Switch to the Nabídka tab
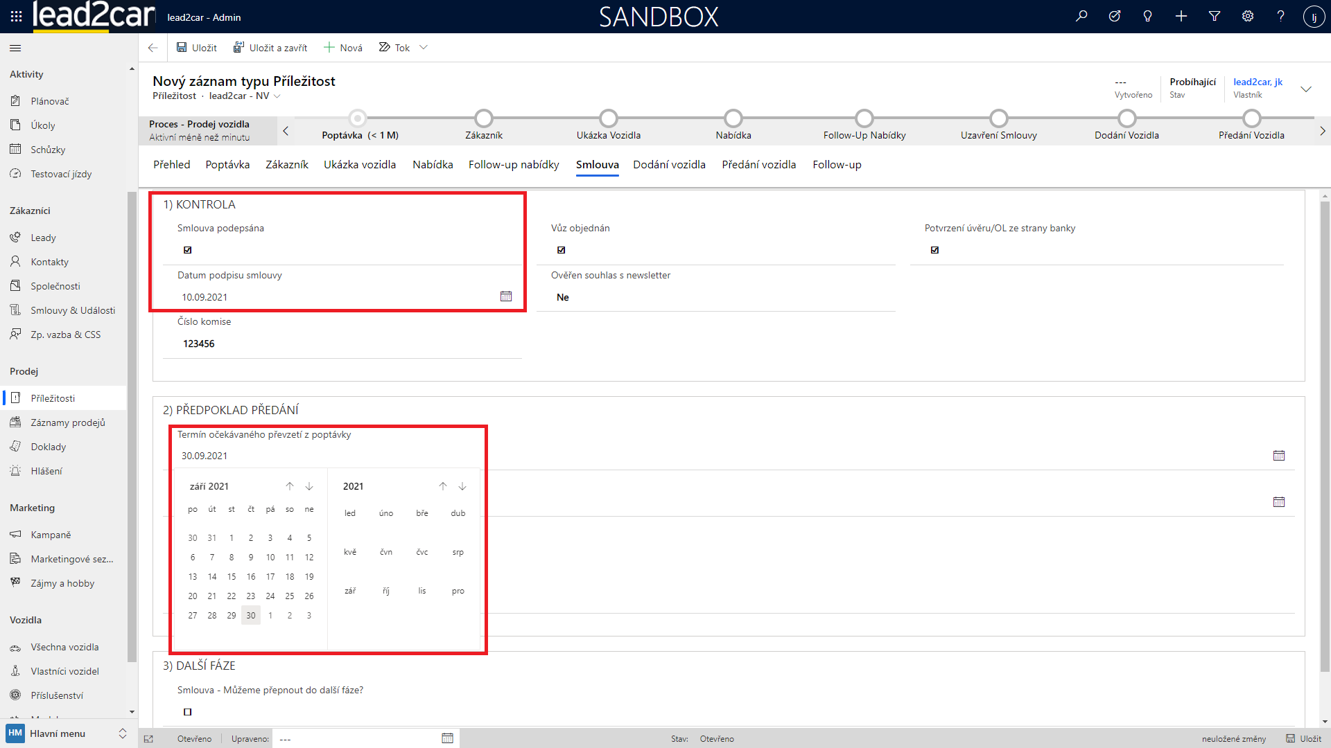The width and height of the screenshot is (1331, 748). click(433, 165)
